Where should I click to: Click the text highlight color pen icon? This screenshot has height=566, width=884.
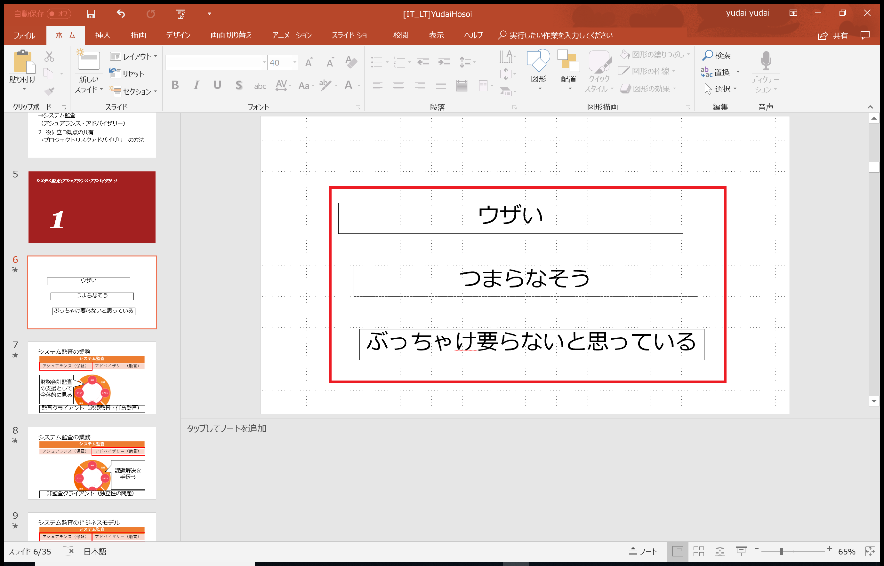325,85
